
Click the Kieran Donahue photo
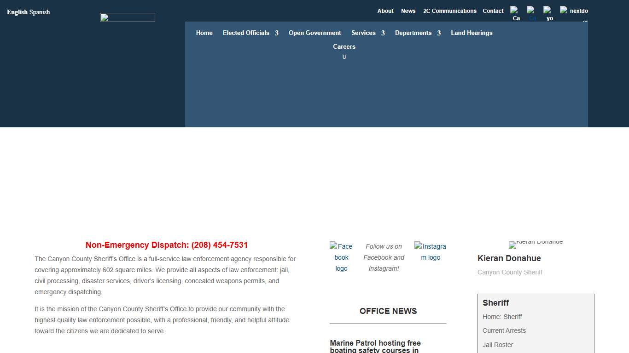tap(536, 244)
